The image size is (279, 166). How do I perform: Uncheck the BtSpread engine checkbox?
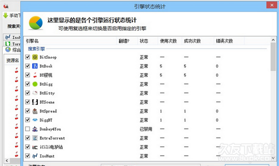point(27,111)
